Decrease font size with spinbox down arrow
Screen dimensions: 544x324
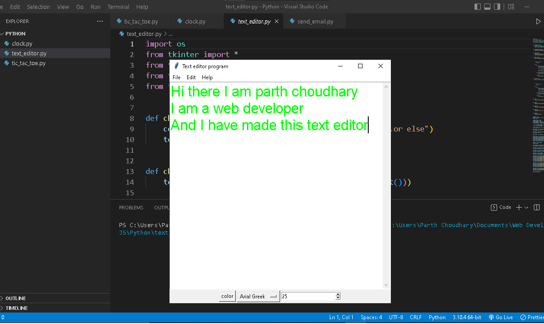click(338, 298)
